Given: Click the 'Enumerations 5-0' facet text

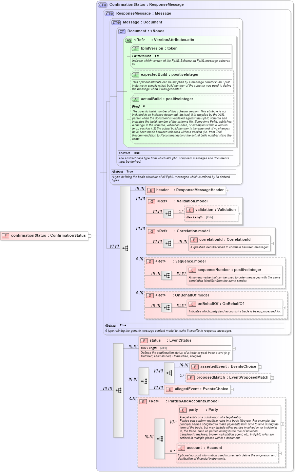Looking at the screenshot, I should click(x=145, y=56).
